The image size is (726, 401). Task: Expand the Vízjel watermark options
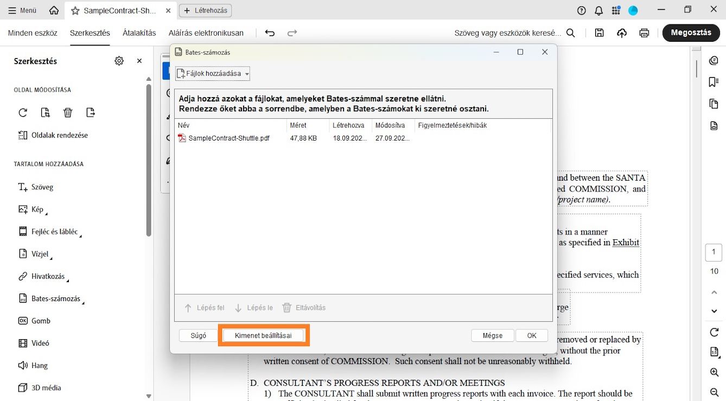point(35,254)
